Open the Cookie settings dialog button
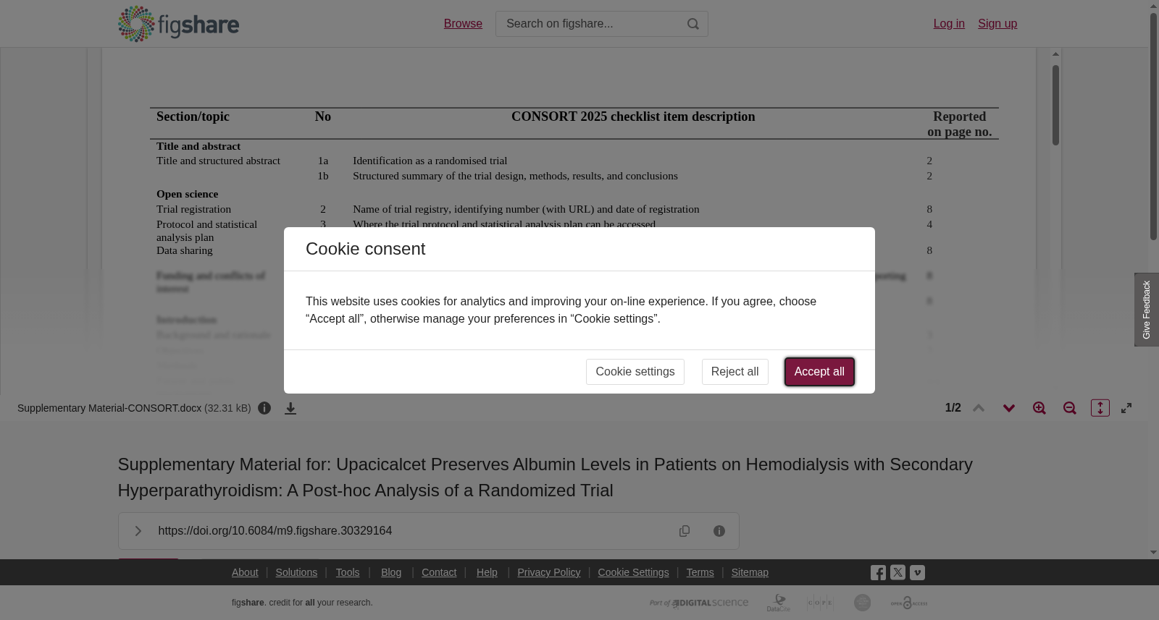The width and height of the screenshot is (1159, 620). pos(635,372)
